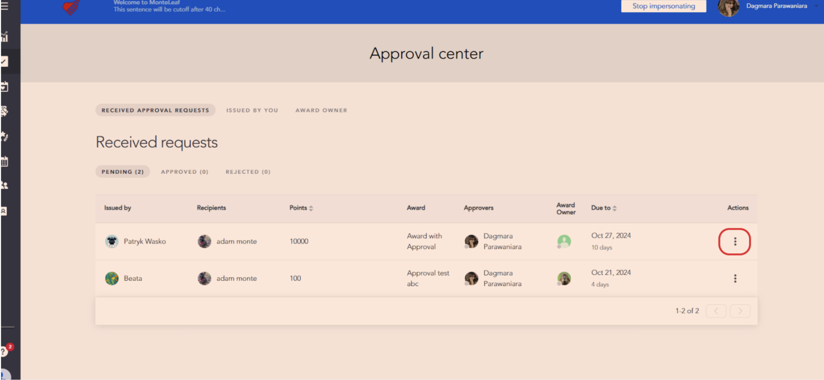Click the calendar grid sidebar icon
This screenshot has width=824, height=380.
5,162
